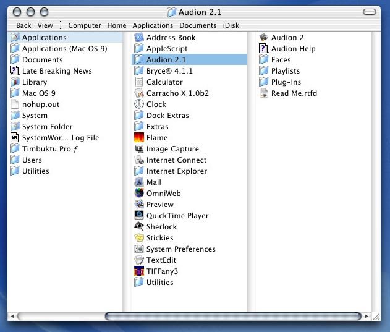
Task: Select the nohup.out file icon
Action: click(14, 104)
